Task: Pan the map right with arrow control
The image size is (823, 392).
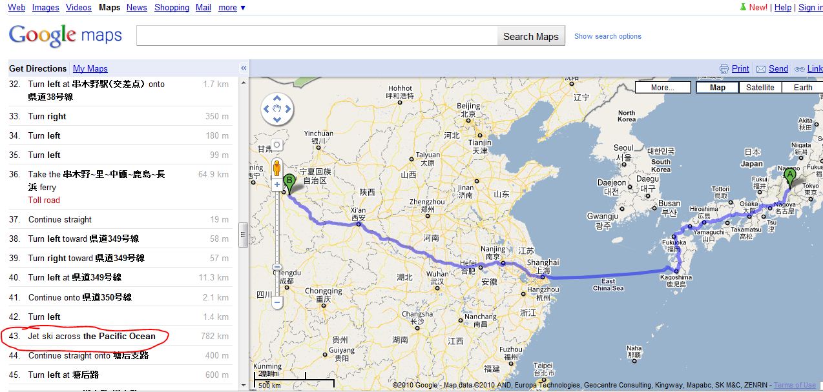Action: pyautogui.click(x=287, y=110)
